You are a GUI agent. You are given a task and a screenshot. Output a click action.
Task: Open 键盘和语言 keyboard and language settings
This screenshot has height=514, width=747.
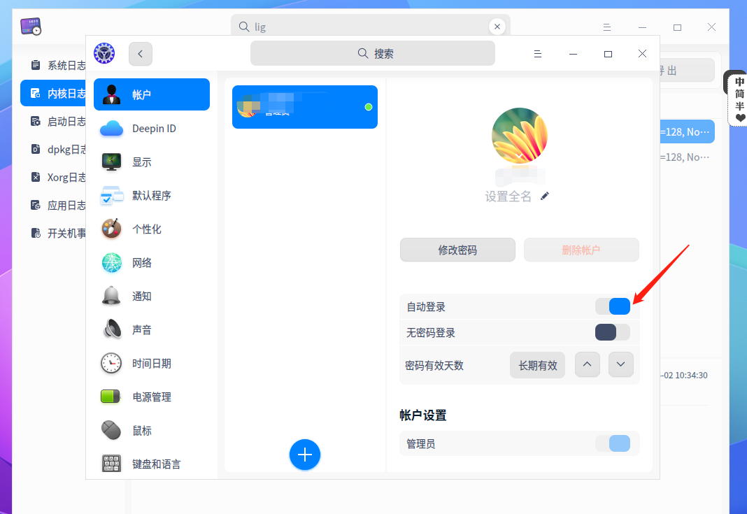tap(152, 464)
